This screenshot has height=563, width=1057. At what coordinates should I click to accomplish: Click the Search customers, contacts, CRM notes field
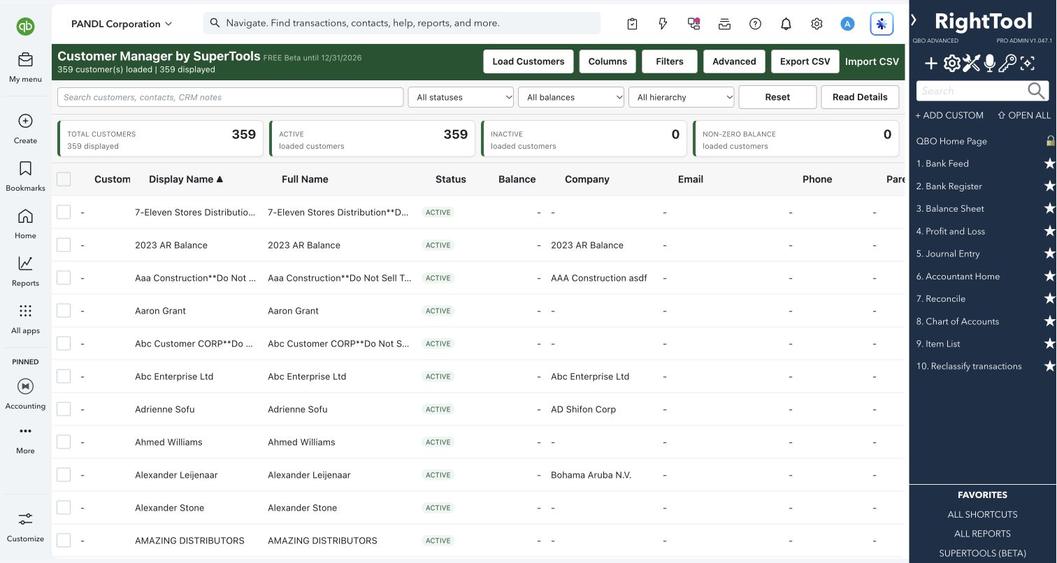click(x=230, y=97)
